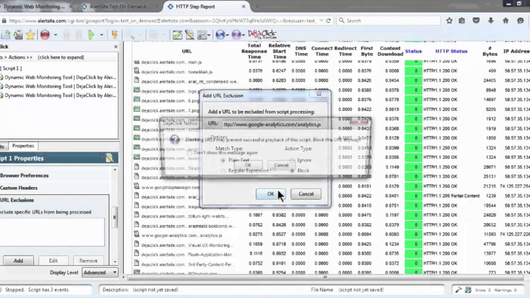Click the DejaClick by AlertSite logo
The height and width of the screenshot is (298, 530).
click(x=262, y=34)
